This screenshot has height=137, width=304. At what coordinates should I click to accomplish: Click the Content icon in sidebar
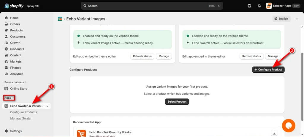click(6, 55)
